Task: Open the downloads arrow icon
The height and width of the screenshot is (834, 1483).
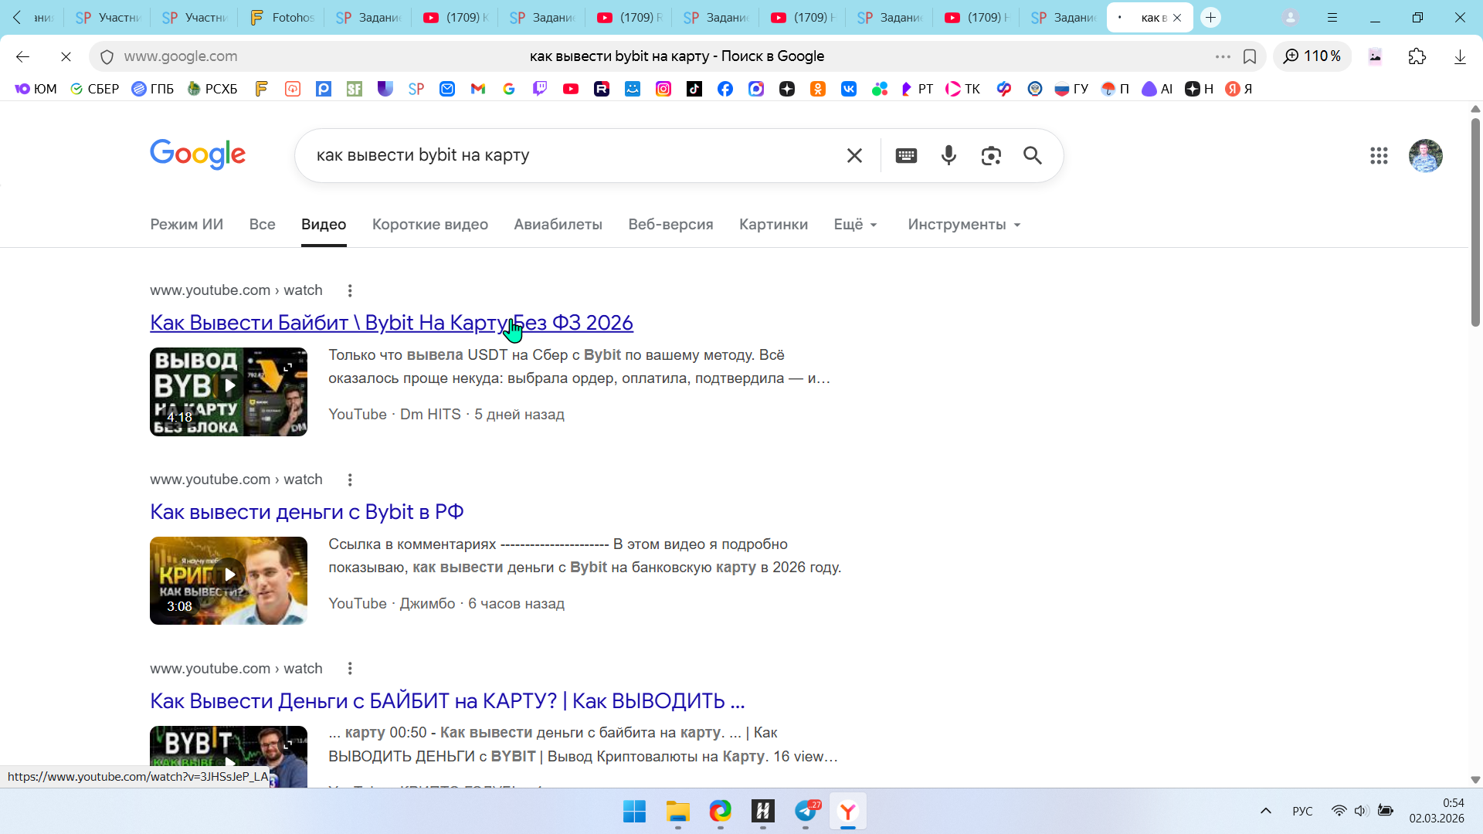Action: coord(1460,56)
